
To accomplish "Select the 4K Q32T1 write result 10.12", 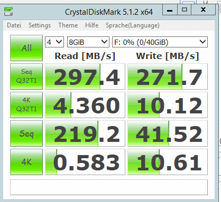I will 168,105.
